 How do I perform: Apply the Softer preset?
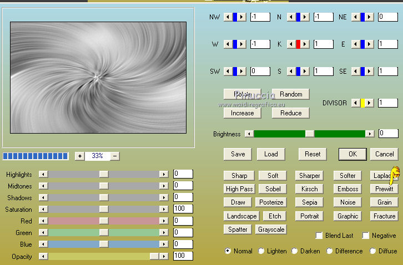point(347,176)
